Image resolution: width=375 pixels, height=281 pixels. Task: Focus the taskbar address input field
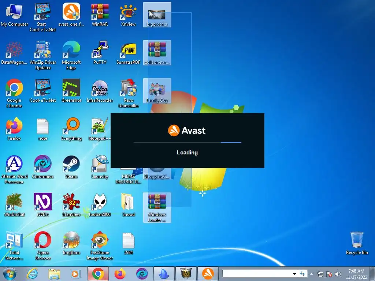[x=257, y=274]
